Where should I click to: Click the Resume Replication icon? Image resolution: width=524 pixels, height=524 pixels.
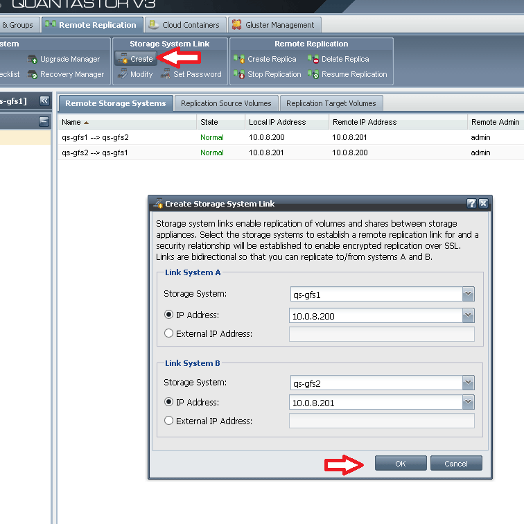point(313,74)
